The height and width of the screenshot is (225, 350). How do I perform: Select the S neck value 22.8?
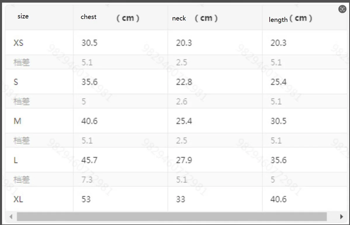click(x=184, y=82)
